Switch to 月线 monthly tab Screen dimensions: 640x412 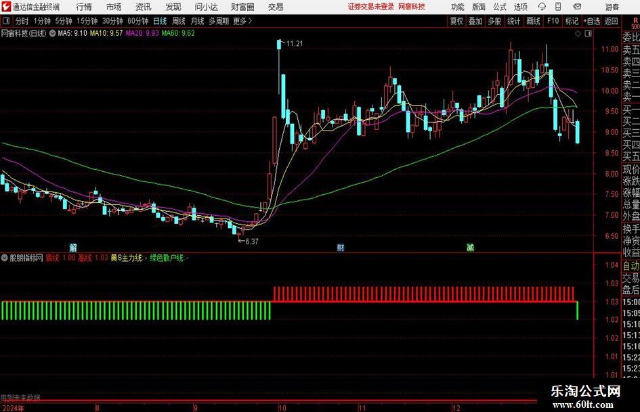[x=198, y=21]
